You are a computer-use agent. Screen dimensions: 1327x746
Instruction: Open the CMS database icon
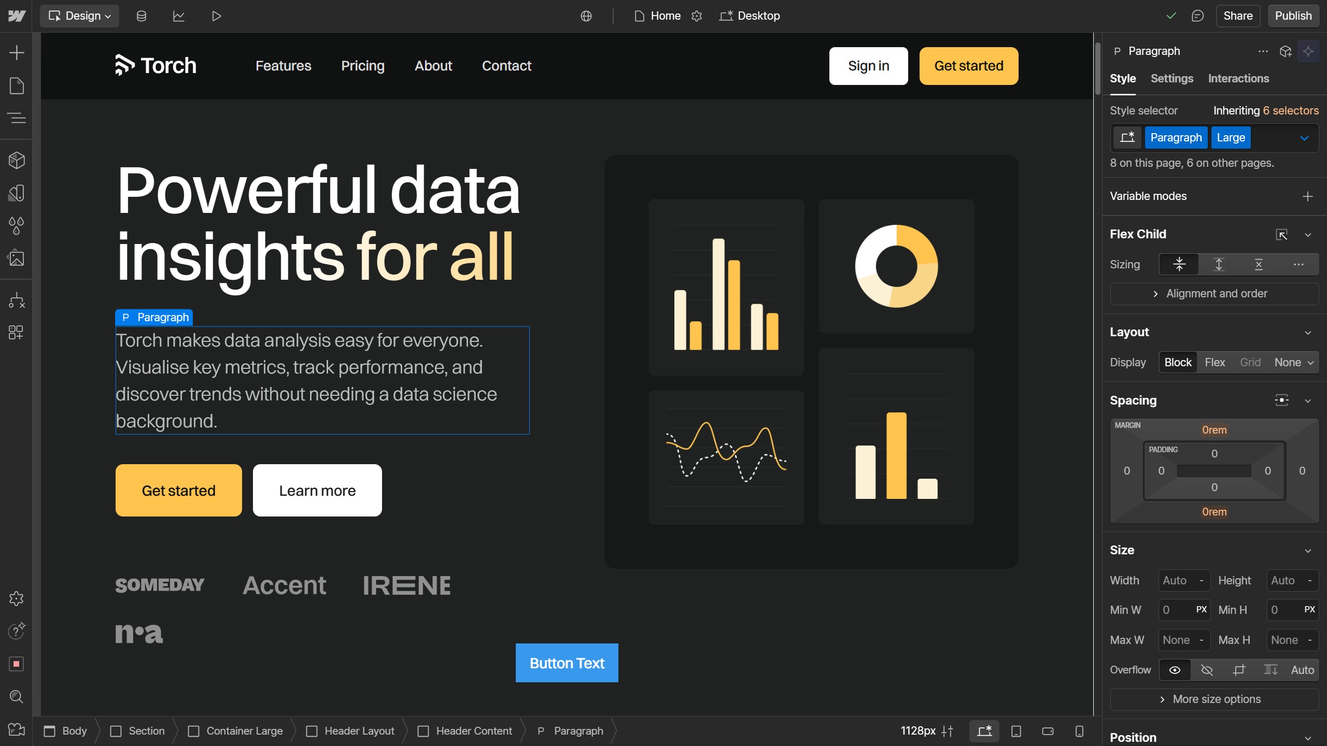[141, 16]
